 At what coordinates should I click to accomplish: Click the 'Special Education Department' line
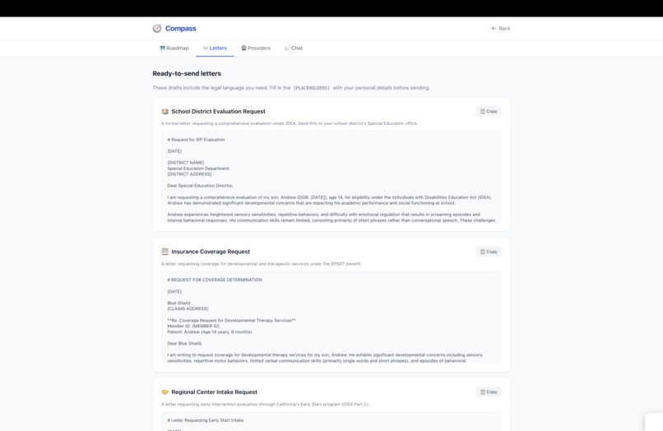pyautogui.click(x=198, y=169)
